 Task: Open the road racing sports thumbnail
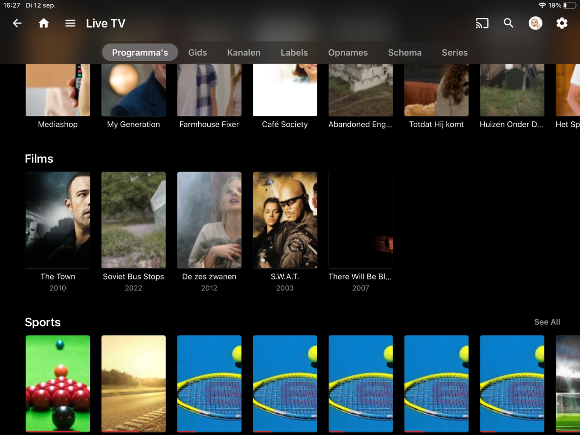(133, 384)
